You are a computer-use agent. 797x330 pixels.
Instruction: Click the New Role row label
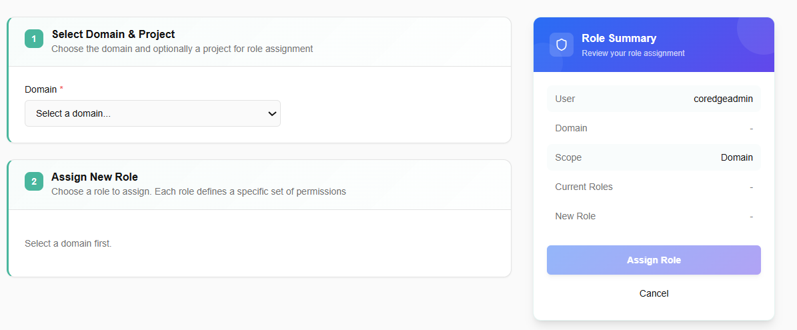[x=575, y=216]
